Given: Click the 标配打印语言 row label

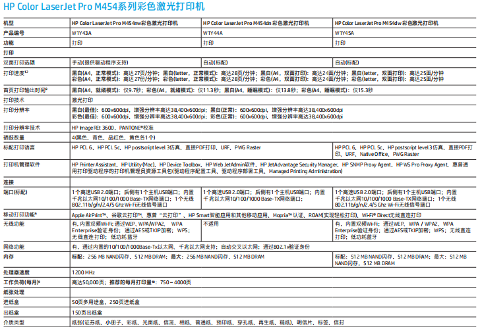Looking at the screenshot, I should (x=19, y=147).
